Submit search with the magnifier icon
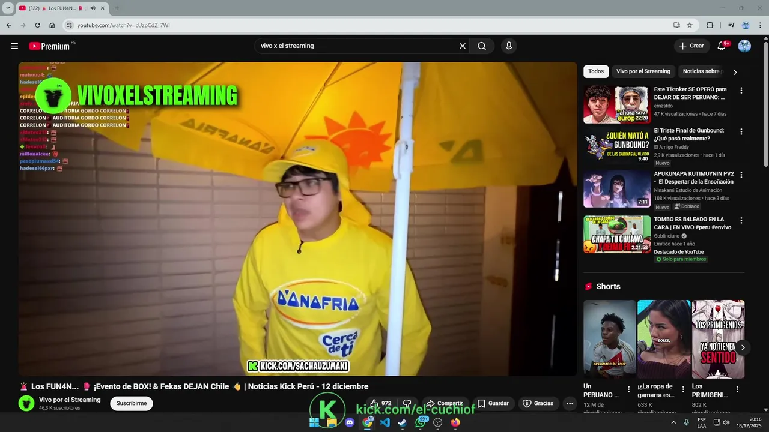Image resolution: width=769 pixels, height=432 pixels. click(x=482, y=46)
